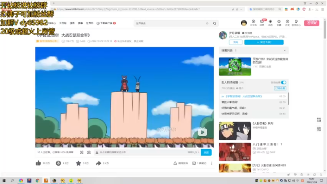Send a message to uploader via 发消息
327x184 pixels.
tap(247, 33)
